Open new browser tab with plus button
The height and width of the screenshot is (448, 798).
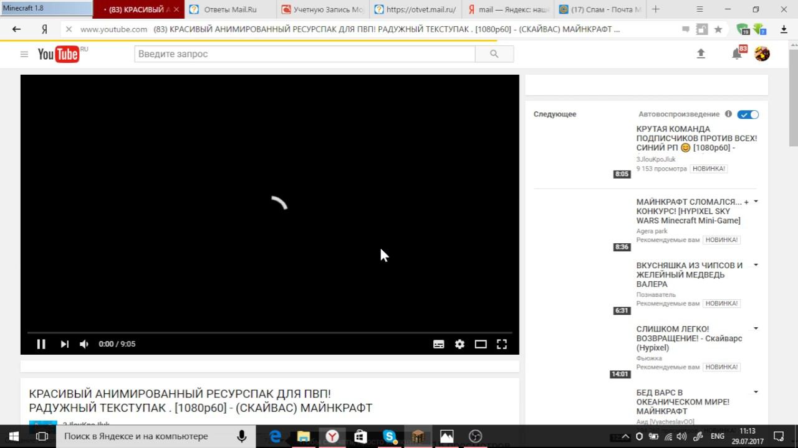pos(655,9)
